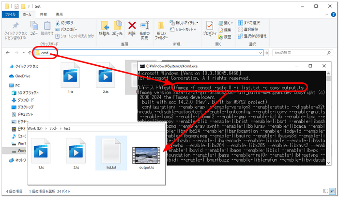Click the Up one level arrow
This screenshot has width=339, height=197.
pyautogui.click(x=30, y=53)
